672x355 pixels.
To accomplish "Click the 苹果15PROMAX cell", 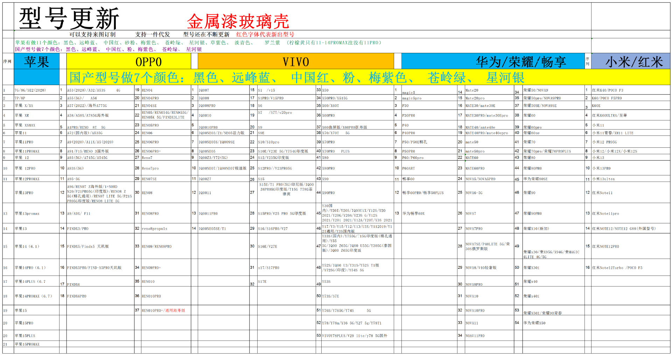I will click(37, 344).
